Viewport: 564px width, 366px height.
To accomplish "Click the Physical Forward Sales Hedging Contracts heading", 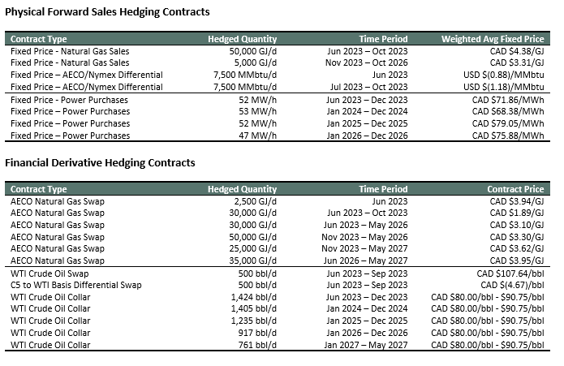I will [x=107, y=12].
